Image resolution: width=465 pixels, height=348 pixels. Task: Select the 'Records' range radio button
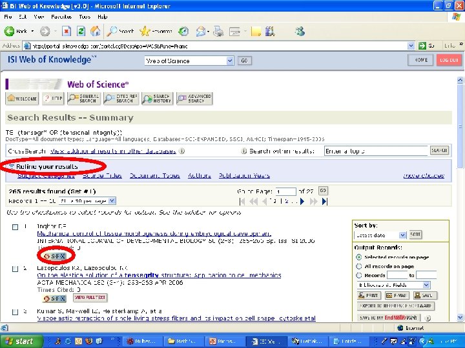click(x=359, y=275)
